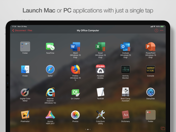
Task: Tap the Disconnect back button
Action: pos(19,30)
